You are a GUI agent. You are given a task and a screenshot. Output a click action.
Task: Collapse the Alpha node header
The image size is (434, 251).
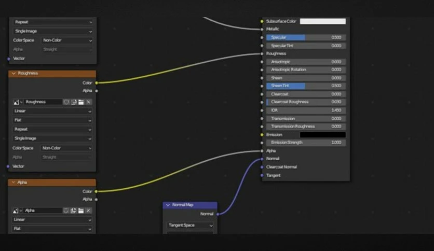pos(13,183)
